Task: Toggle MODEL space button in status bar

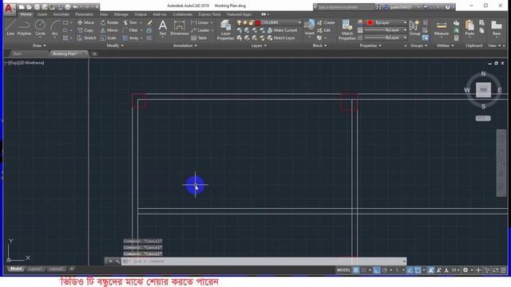Action: tap(343, 270)
